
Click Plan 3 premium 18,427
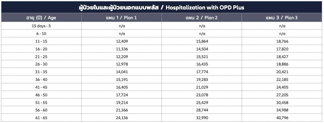pyautogui.click(x=282, y=57)
